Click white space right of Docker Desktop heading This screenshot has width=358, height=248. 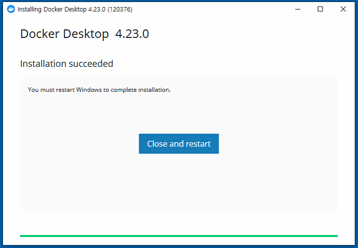240,34
